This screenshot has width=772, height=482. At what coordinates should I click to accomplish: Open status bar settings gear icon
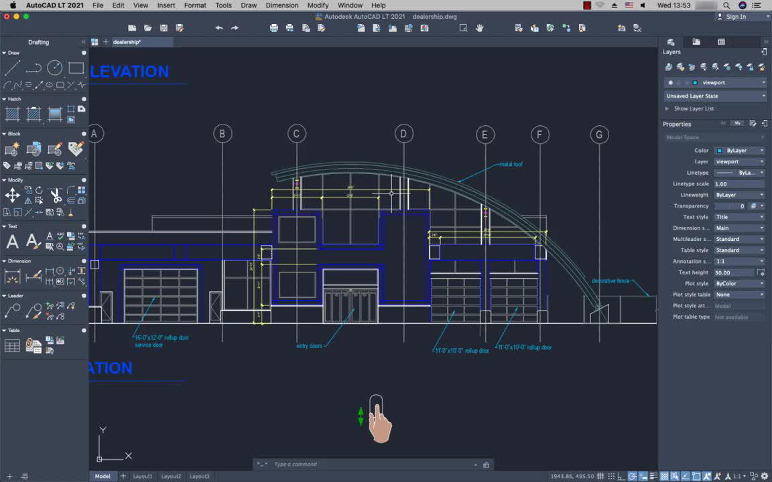765,476
